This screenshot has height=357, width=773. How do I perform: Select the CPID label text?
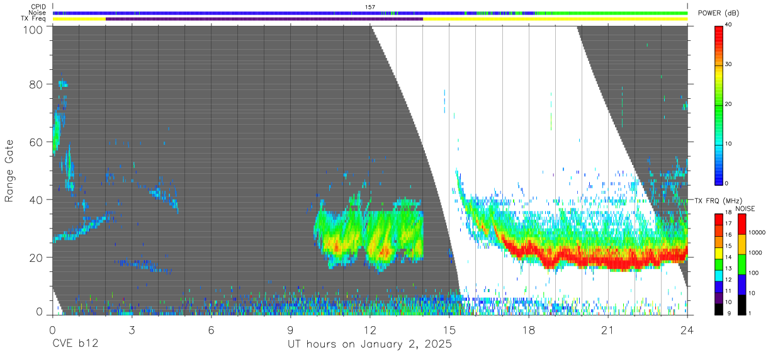[x=37, y=7]
